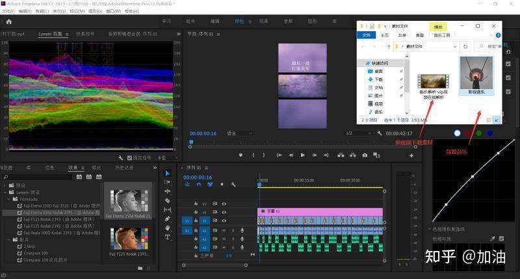
Task: Click the first effects filter badge icon
Action: [x=79, y=177]
